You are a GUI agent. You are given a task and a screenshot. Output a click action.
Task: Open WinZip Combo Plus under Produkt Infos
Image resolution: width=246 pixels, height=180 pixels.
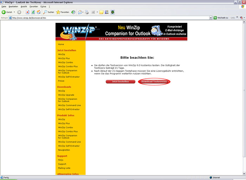pyautogui.click(x=68, y=131)
